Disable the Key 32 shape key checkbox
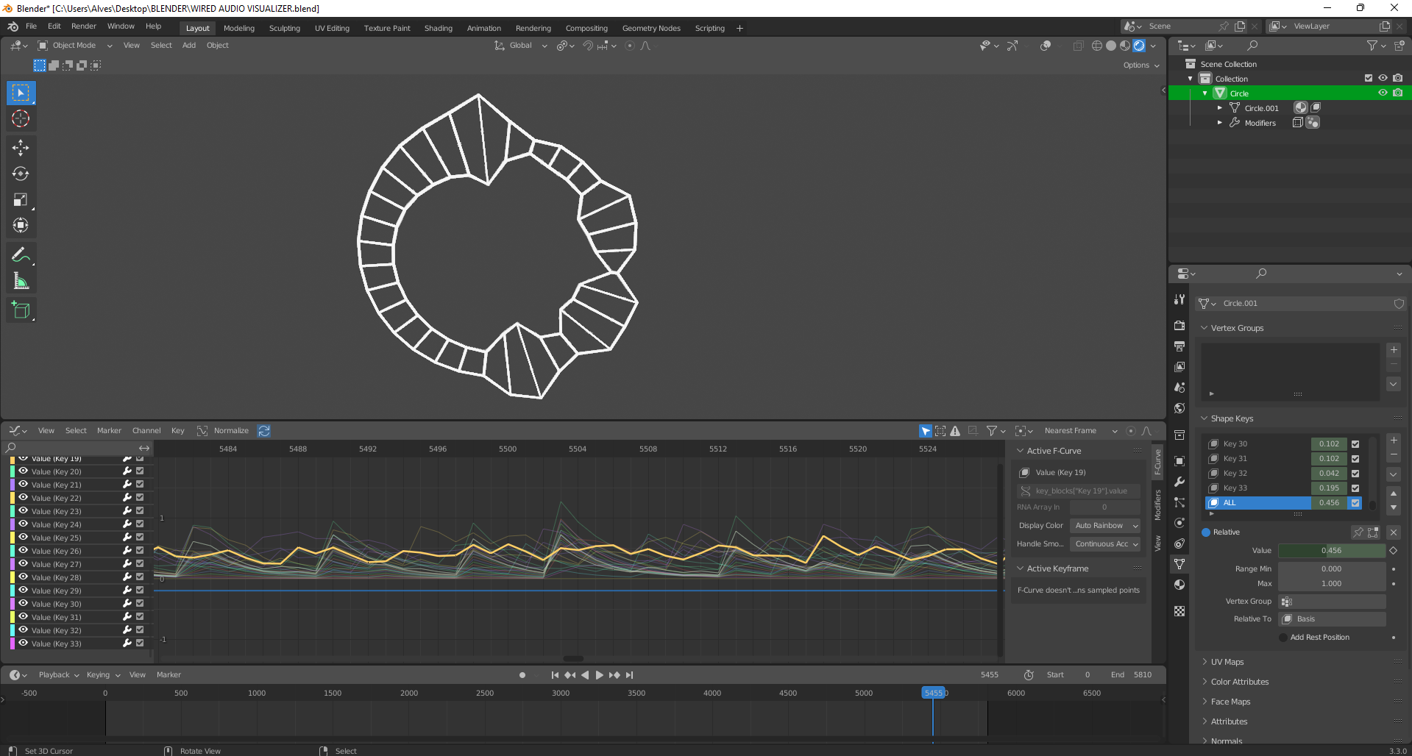 (x=1355, y=473)
